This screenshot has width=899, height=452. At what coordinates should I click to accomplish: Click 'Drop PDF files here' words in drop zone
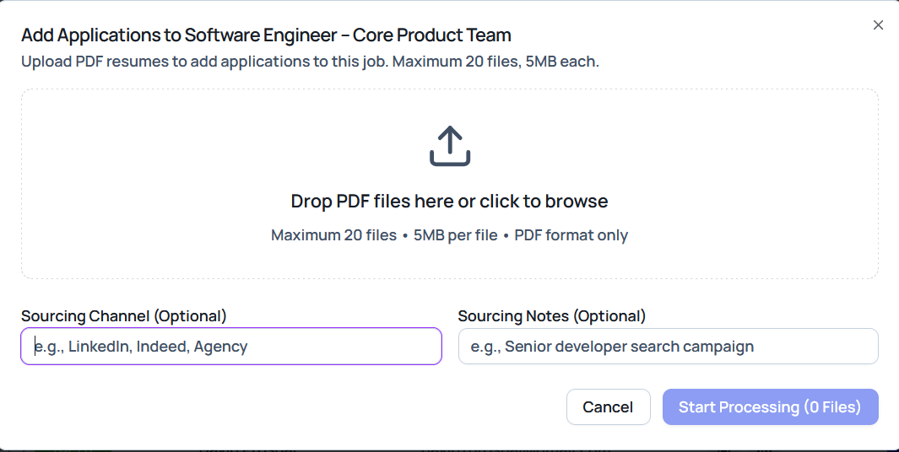click(x=371, y=202)
